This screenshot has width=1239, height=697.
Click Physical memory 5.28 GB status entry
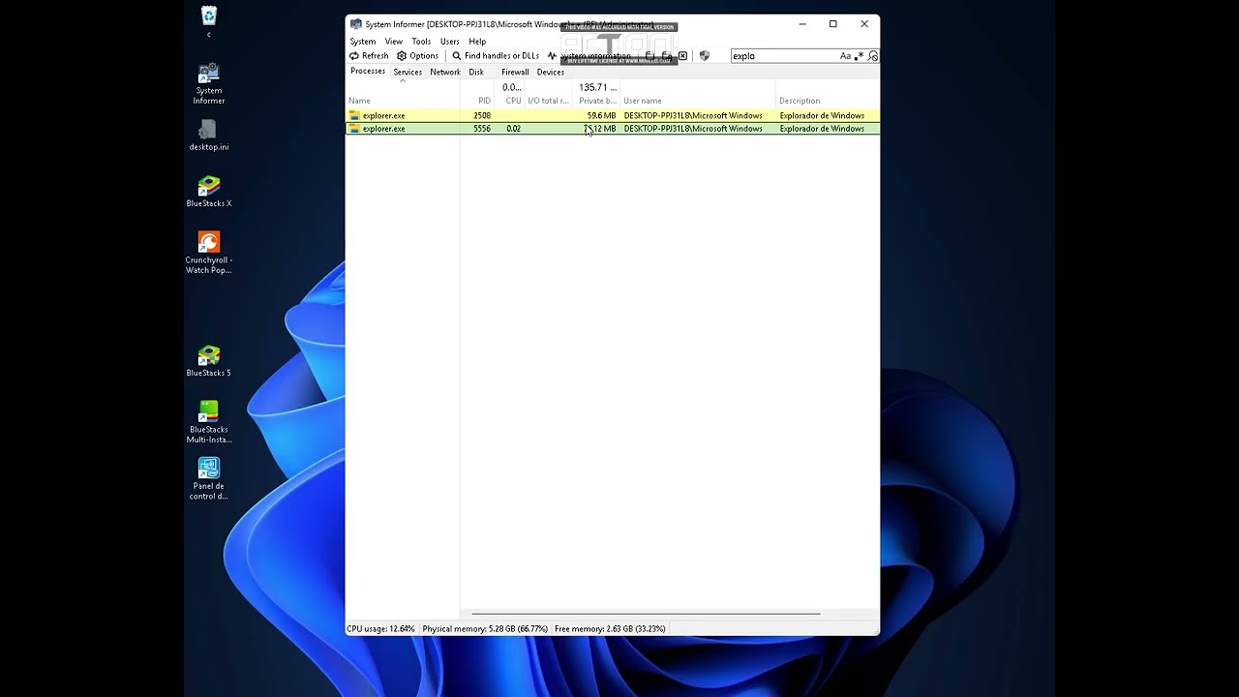coord(485,629)
